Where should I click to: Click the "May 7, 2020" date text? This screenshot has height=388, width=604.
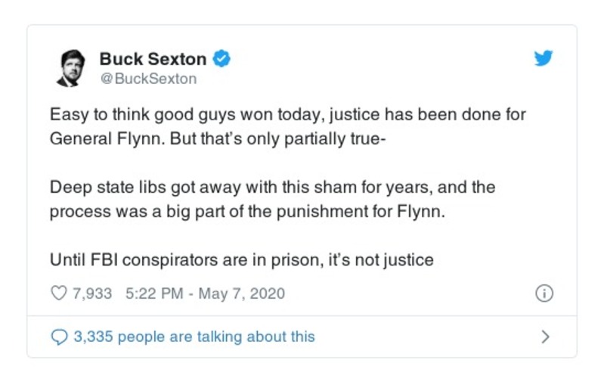point(241,293)
